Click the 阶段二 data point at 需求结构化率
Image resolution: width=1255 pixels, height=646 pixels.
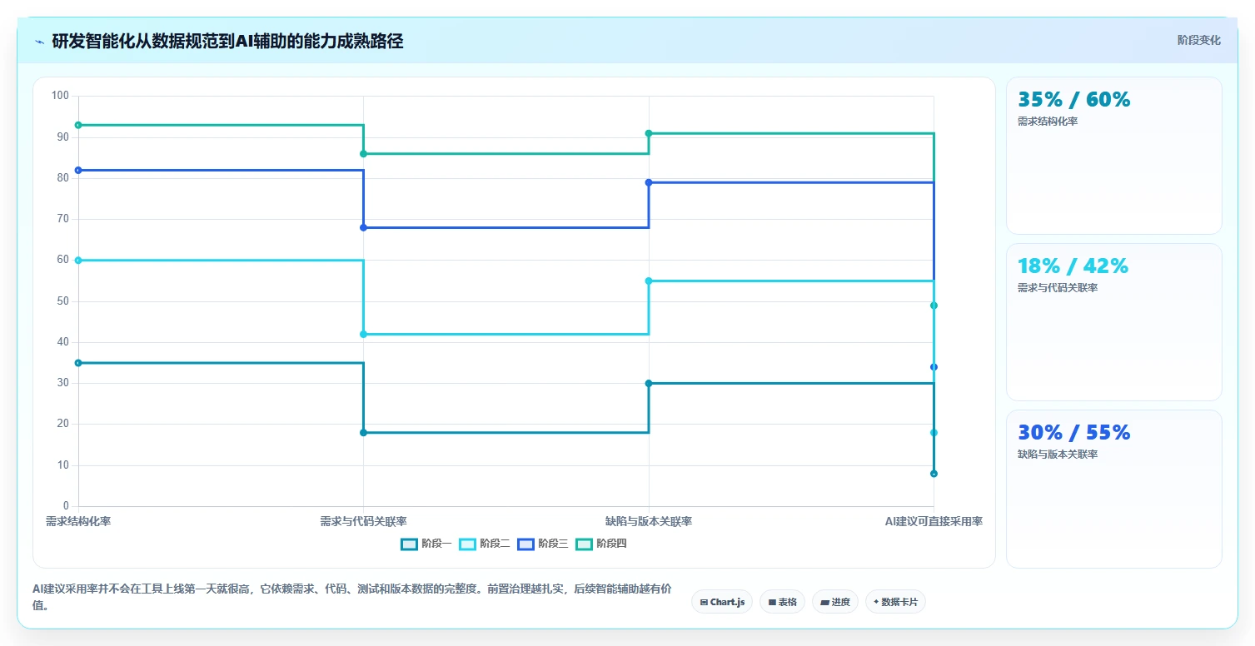78,261
